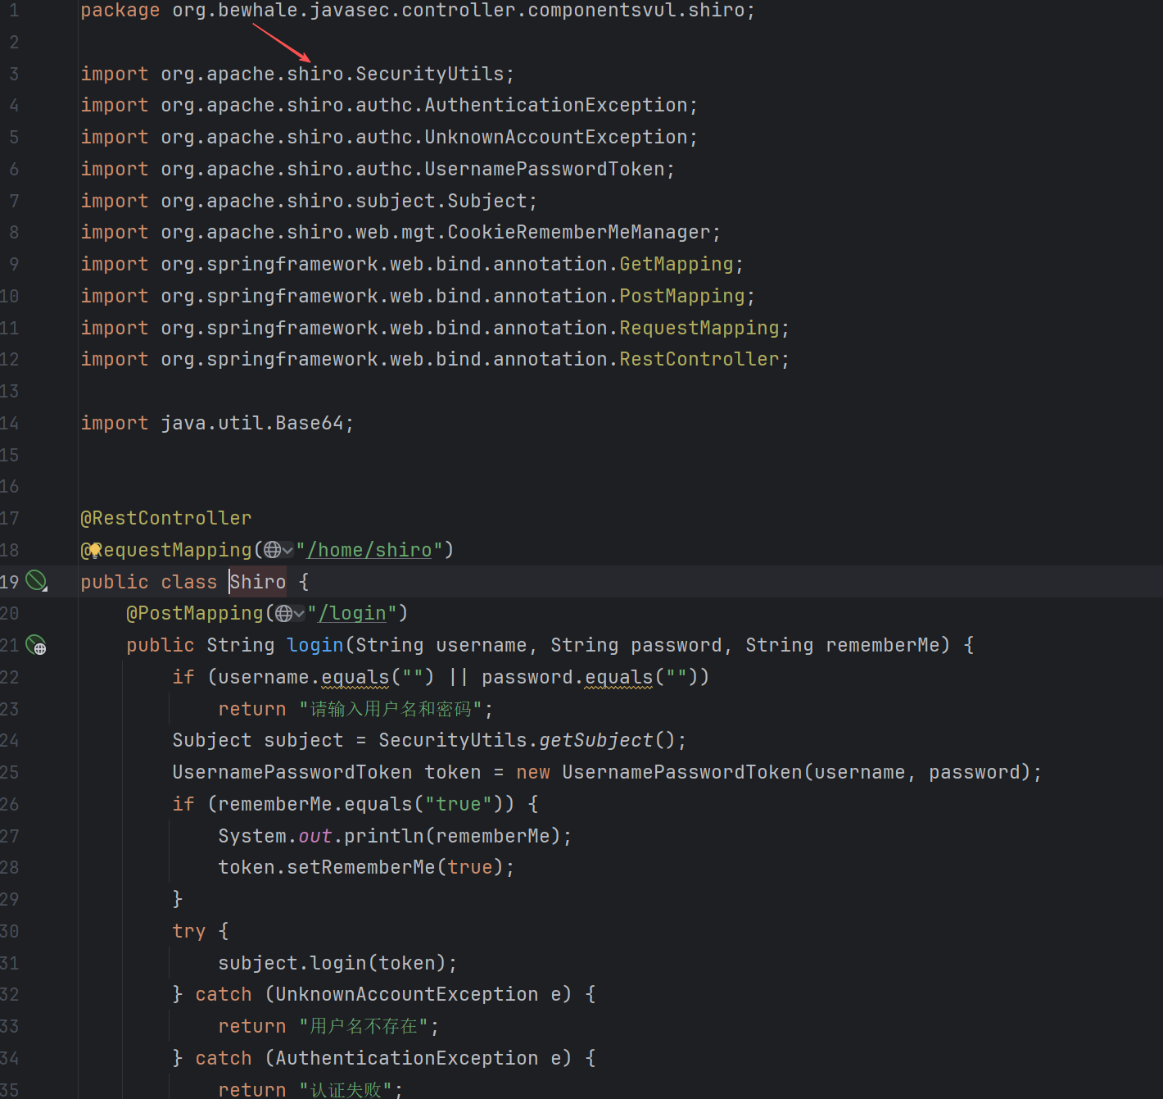Click line number 3 in the gutter

point(14,74)
